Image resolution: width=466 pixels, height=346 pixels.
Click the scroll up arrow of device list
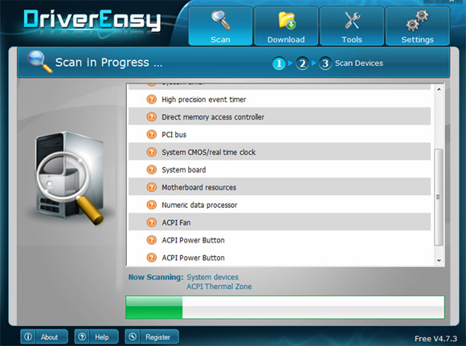pyautogui.click(x=439, y=89)
